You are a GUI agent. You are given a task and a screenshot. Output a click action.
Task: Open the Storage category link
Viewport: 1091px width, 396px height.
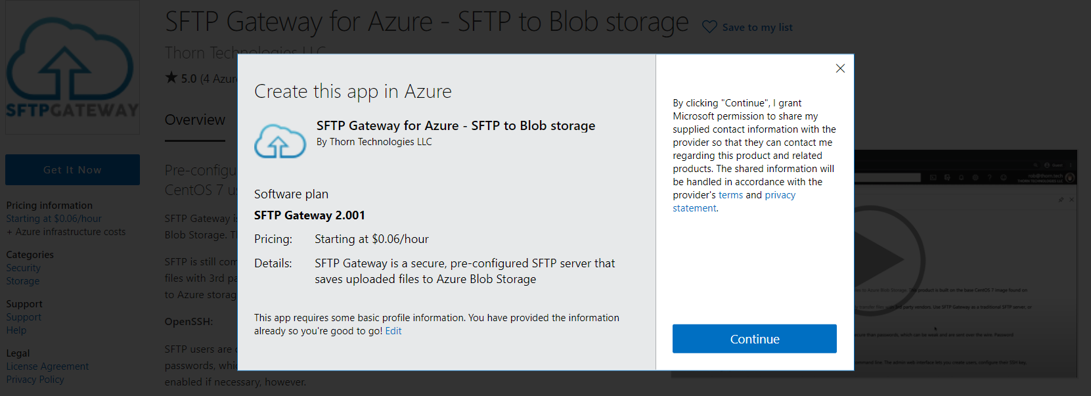pyautogui.click(x=23, y=281)
